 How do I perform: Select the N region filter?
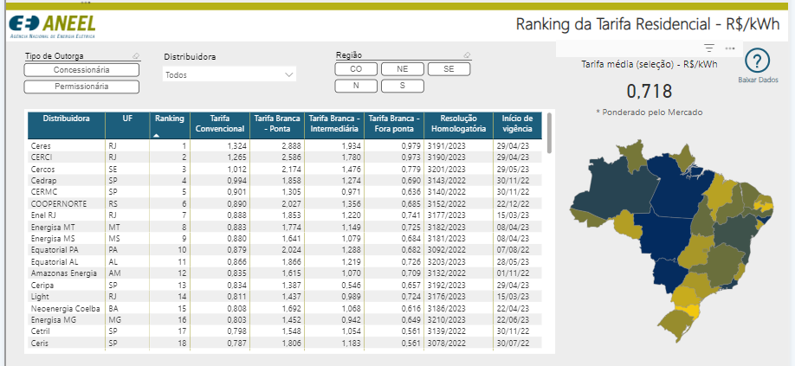[356, 86]
